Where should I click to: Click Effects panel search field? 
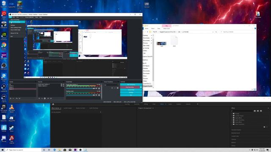[242, 111]
